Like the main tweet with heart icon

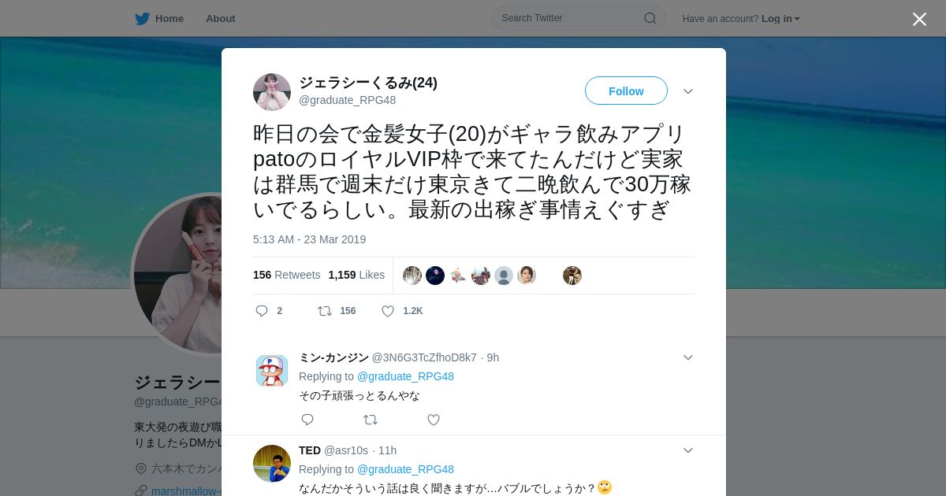click(388, 311)
